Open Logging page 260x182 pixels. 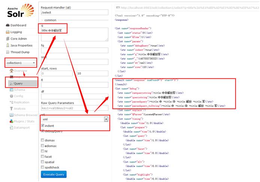tap(16, 32)
